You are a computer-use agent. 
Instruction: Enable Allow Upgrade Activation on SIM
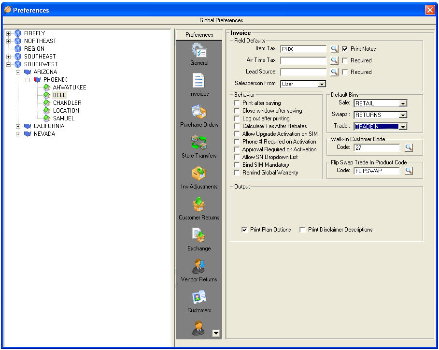pos(237,134)
